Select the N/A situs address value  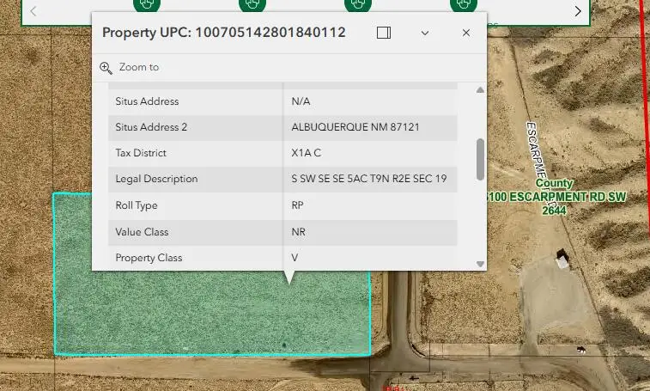click(x=301, y=101)
